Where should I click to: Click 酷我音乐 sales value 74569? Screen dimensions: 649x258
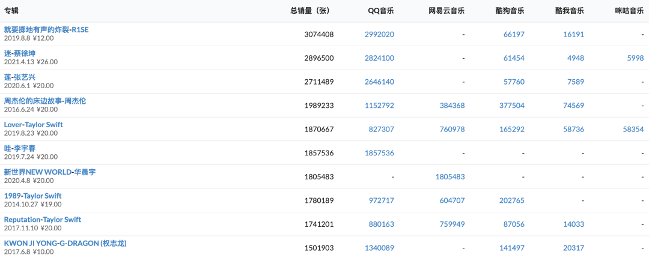pyautogui.click(x=573, y=106)
